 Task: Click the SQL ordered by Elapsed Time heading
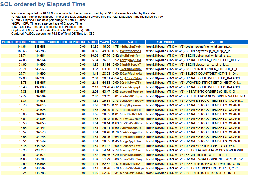(x=42, y=5)
